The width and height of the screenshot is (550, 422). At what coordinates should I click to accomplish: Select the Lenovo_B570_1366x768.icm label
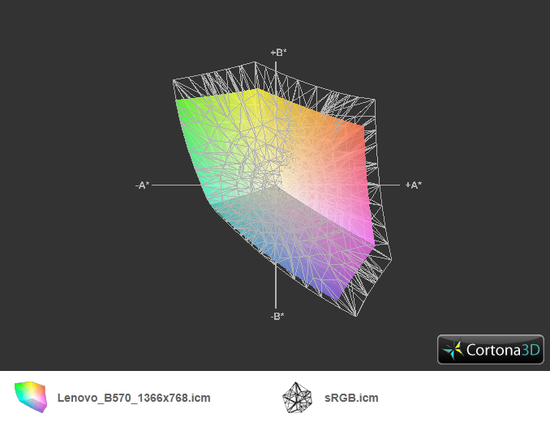[134, 398]
